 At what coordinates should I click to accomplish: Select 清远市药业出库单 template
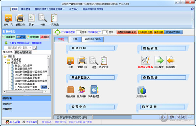(25, 84)
